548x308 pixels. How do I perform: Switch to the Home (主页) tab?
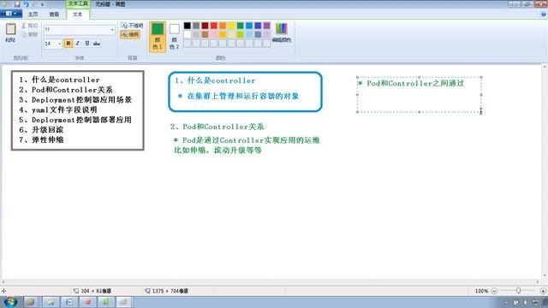(33, 15)
